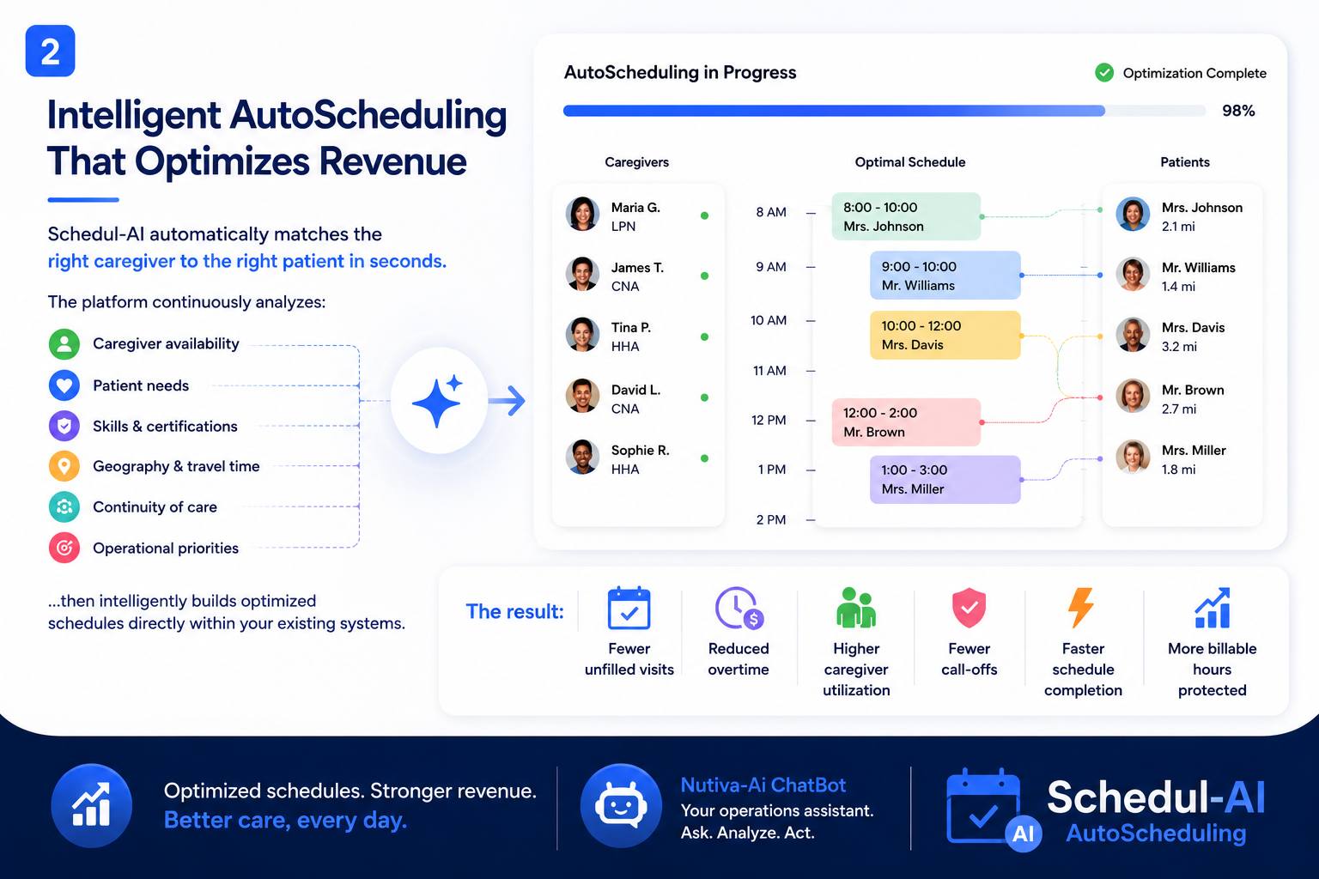Select Mr. Brown's patient avatar photo

pyautogui.click(x=1133, y=397)
